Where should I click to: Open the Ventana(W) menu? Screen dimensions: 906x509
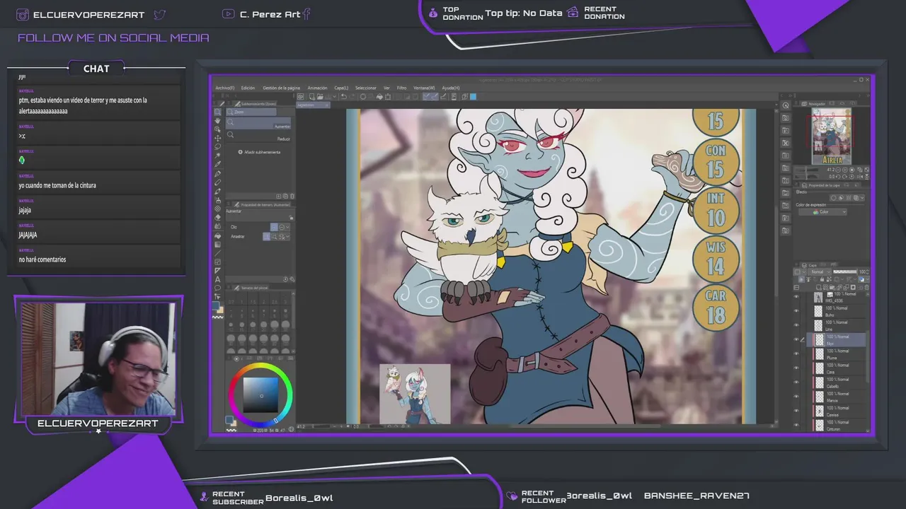click(424, 88)
